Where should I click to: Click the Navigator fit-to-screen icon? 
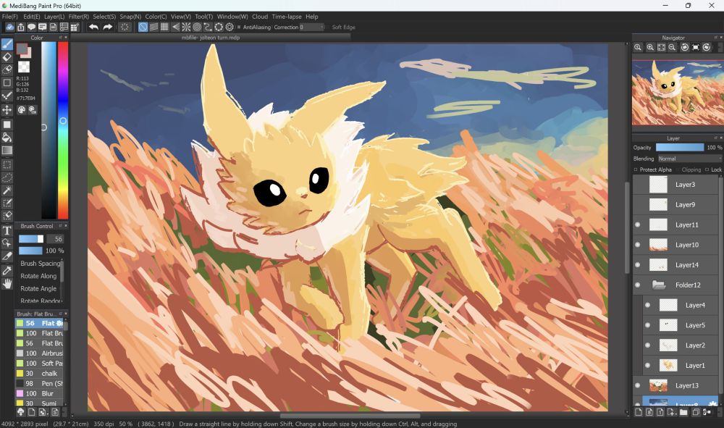pos(661,47)
